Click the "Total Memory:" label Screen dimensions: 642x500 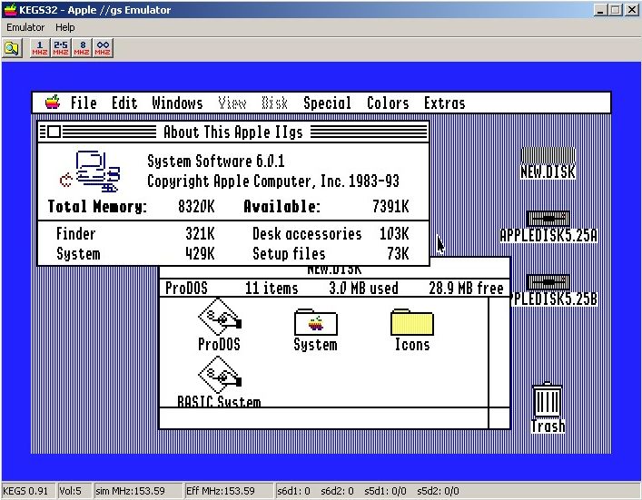coord(97,207)
